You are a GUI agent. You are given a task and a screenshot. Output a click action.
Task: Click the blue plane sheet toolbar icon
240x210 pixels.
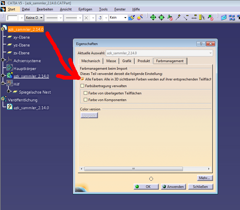223,17
